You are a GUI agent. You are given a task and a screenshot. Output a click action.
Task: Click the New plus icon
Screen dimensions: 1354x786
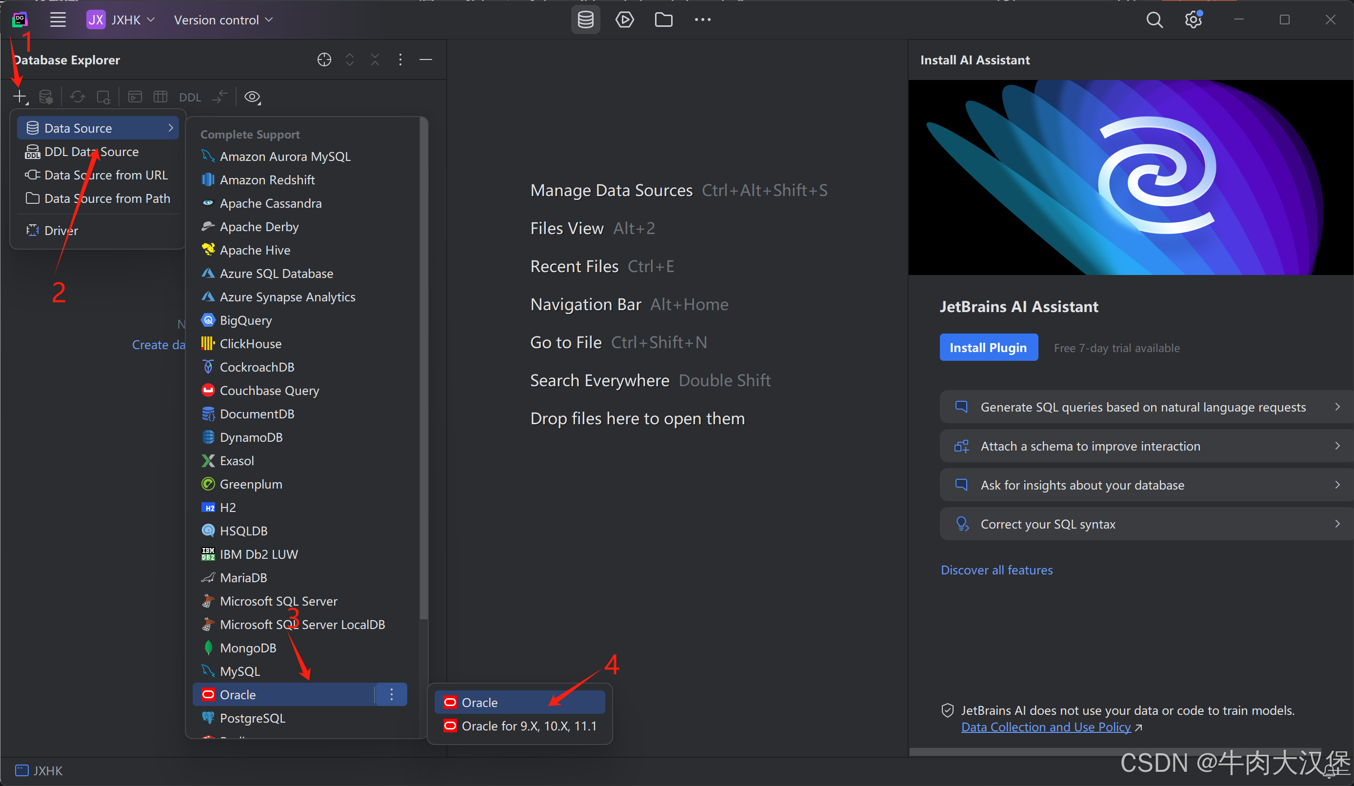pos(20,97)
